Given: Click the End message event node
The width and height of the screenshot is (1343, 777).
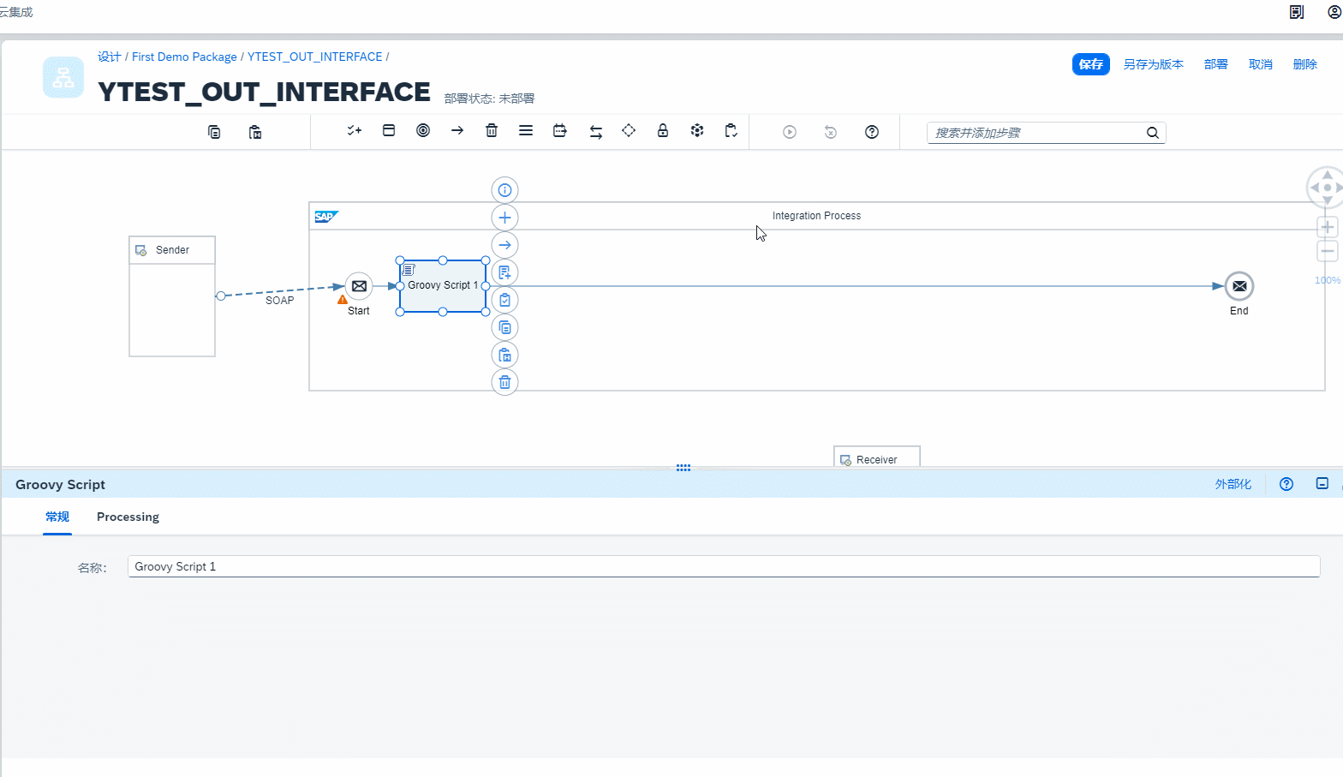Looking at the screenshot, I should pos(1239,286).
